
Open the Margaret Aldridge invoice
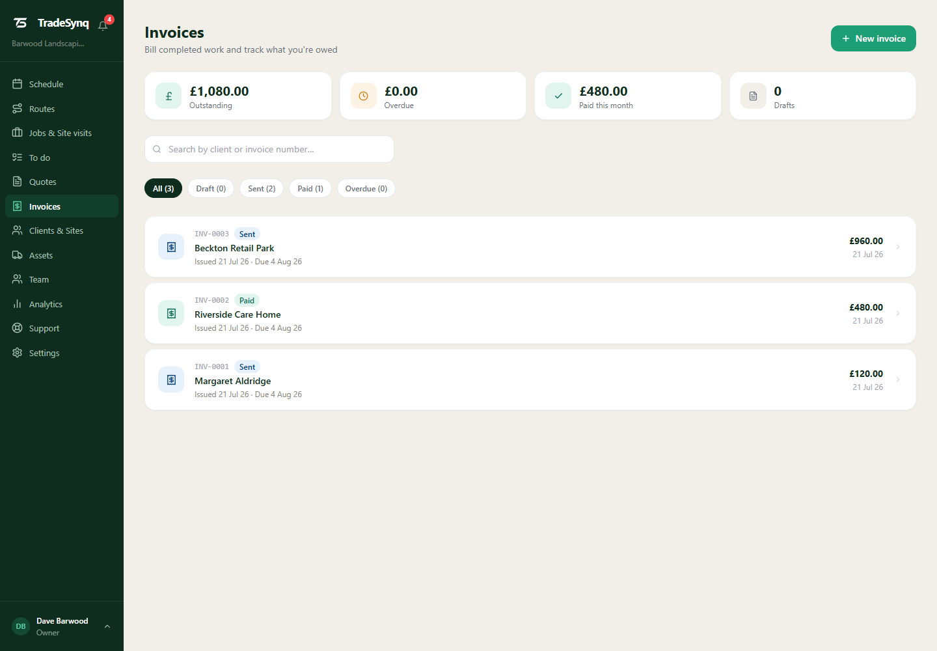[x=530, y=380]
